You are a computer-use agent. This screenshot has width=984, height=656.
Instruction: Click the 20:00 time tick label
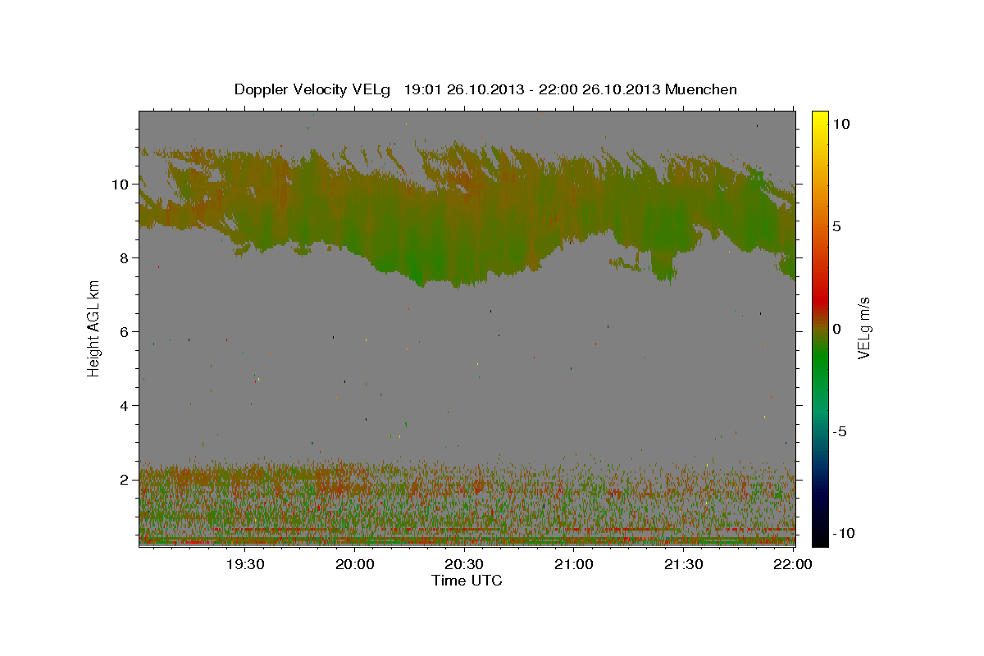(355, 564)
